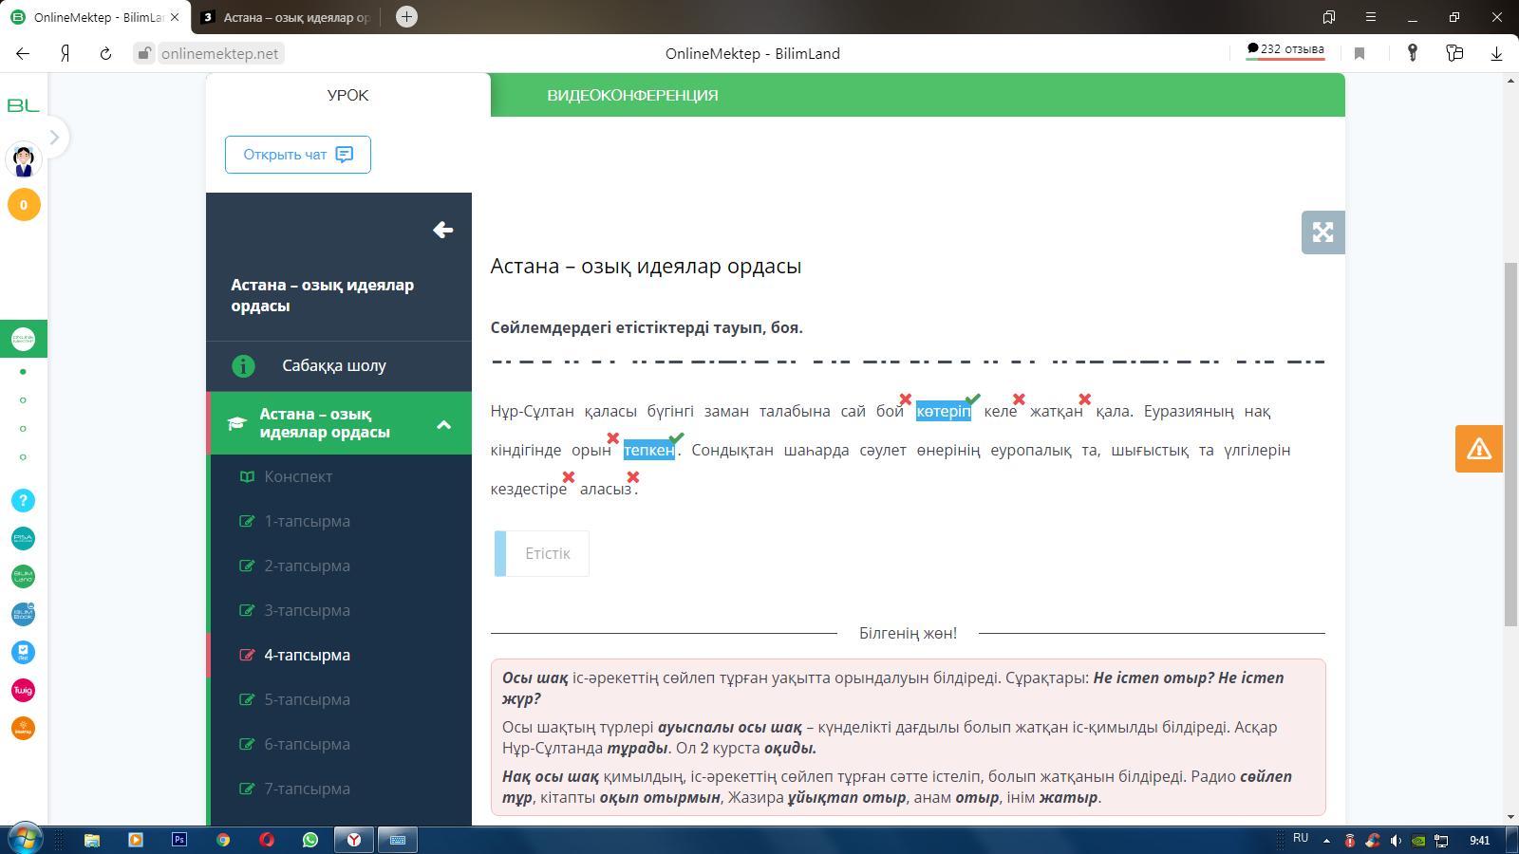This screenshot has height=854, width=1519.
Task: Click the back arrow in lesson sidebar
Action: pos(442,230)
